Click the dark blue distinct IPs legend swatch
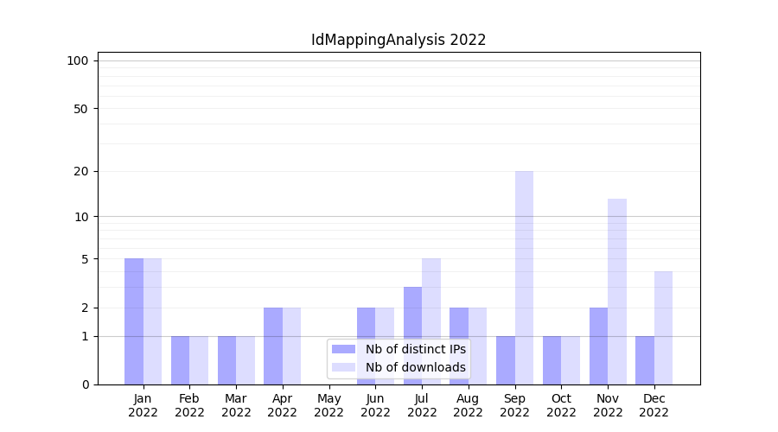The width and height of the screenshot is (778, 432). coord(343,349)
